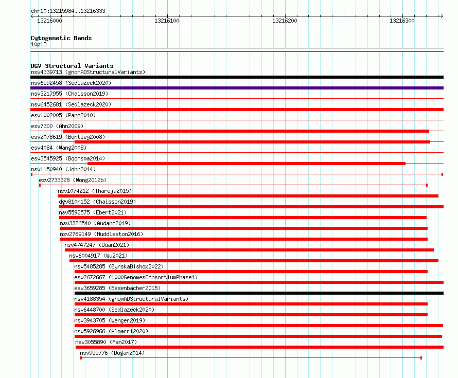Select the black nsv4339713 variant bar
458x378 pixels.
point(237,77)
